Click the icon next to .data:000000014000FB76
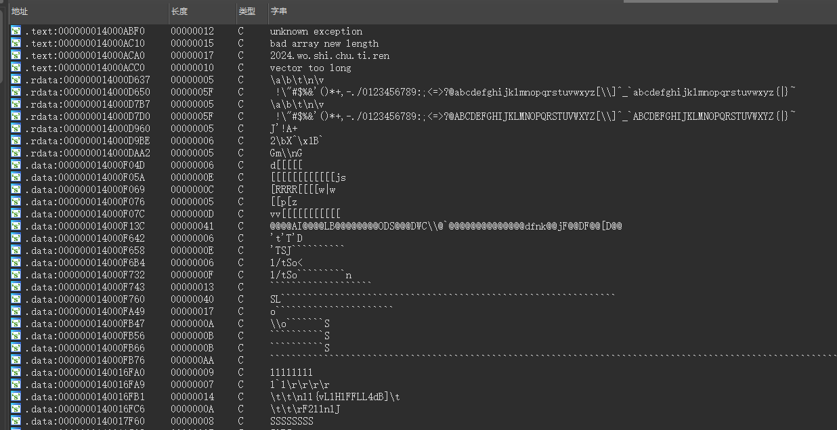Image resolution: width=837 pixels, height=430 pixels. (16, 360)
